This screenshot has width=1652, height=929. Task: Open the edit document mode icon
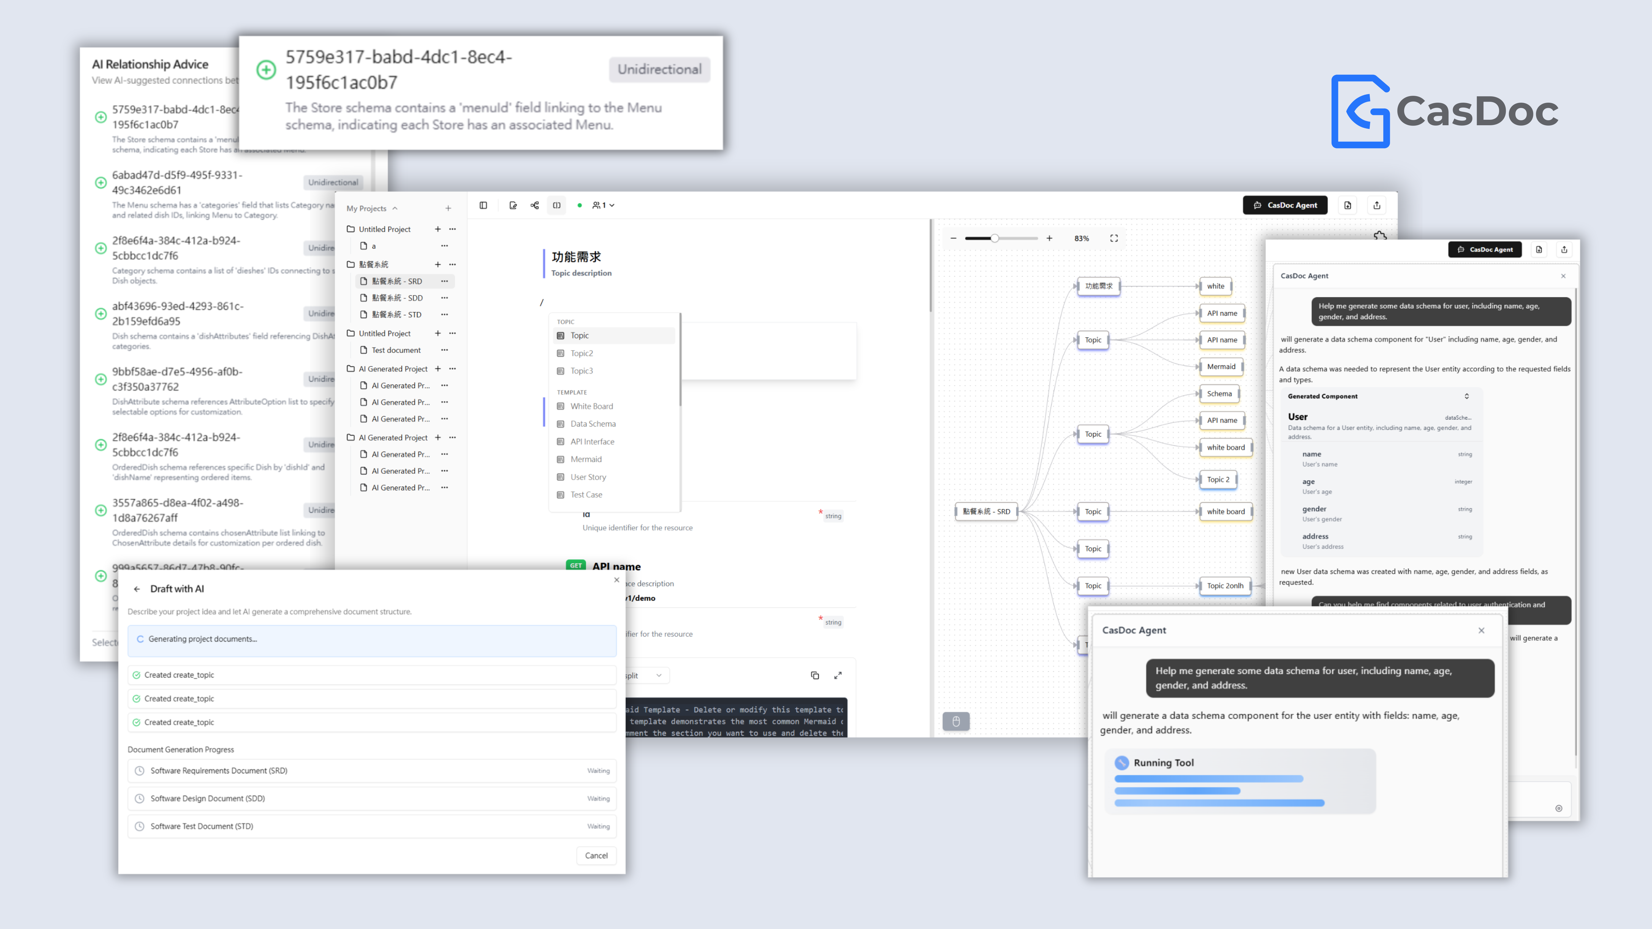pos(513,205)
